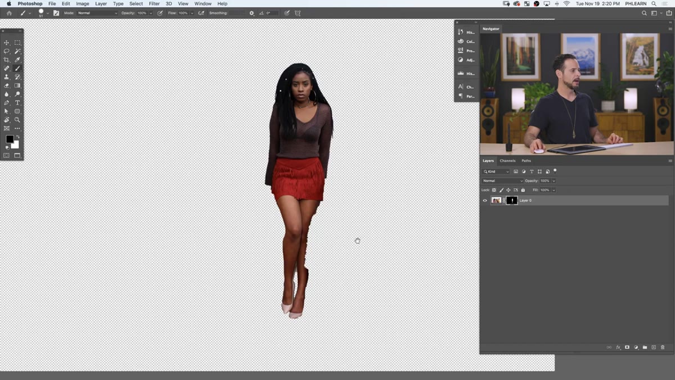The width and height of the screenshot is (675, 380).
Task: Open the Layers blend mode Normal dropdown
Action: click(x=502, y=181)
